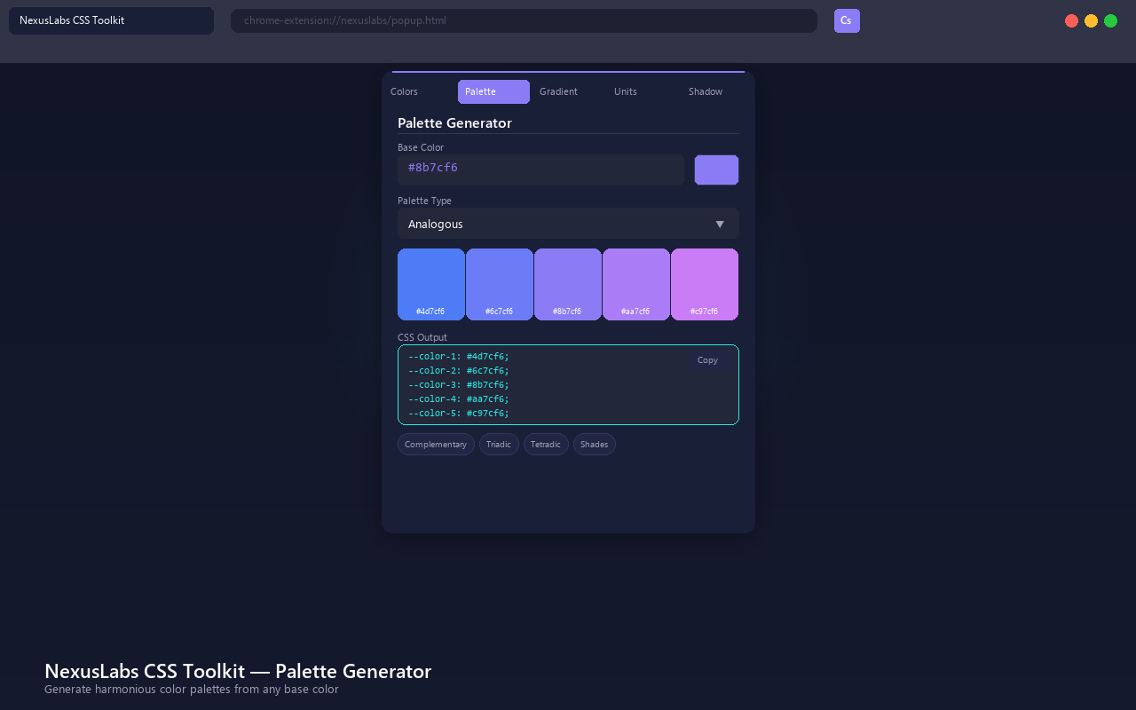Viewport: 1136px width, 710px height.
Task: Open the base color picker swatch
Action: coord(716,170)
